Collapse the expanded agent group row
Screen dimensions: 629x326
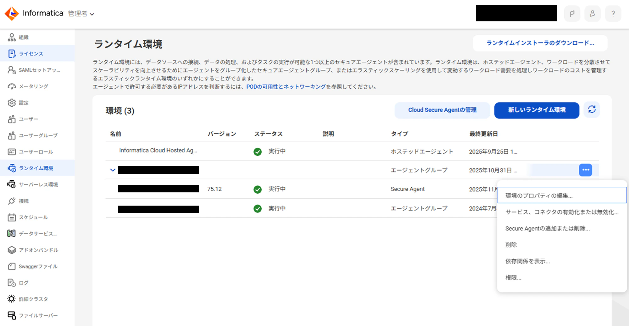pos(113,170)
